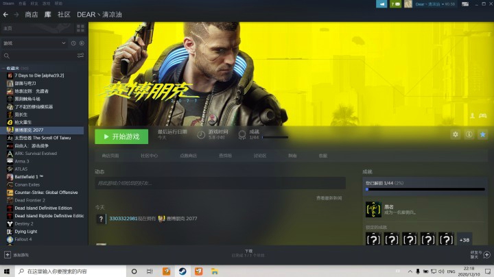Switch to Big Picture mode icon

click(x=465, y=4)
